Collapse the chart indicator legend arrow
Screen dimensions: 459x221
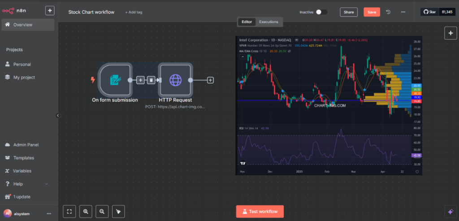[242, 57]
